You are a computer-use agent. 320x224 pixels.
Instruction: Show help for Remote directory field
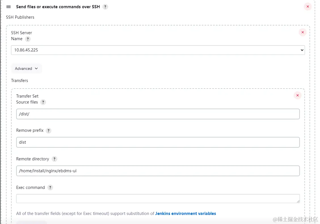click(54, 159)
